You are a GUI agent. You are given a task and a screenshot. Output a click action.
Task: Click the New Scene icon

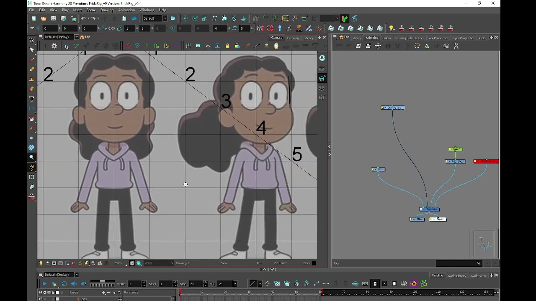tap(33, 18)
